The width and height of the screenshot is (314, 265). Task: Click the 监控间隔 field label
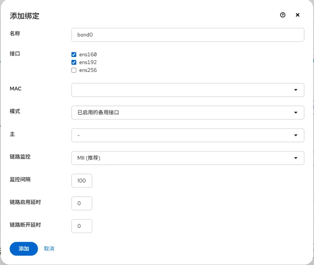(20, 179)
